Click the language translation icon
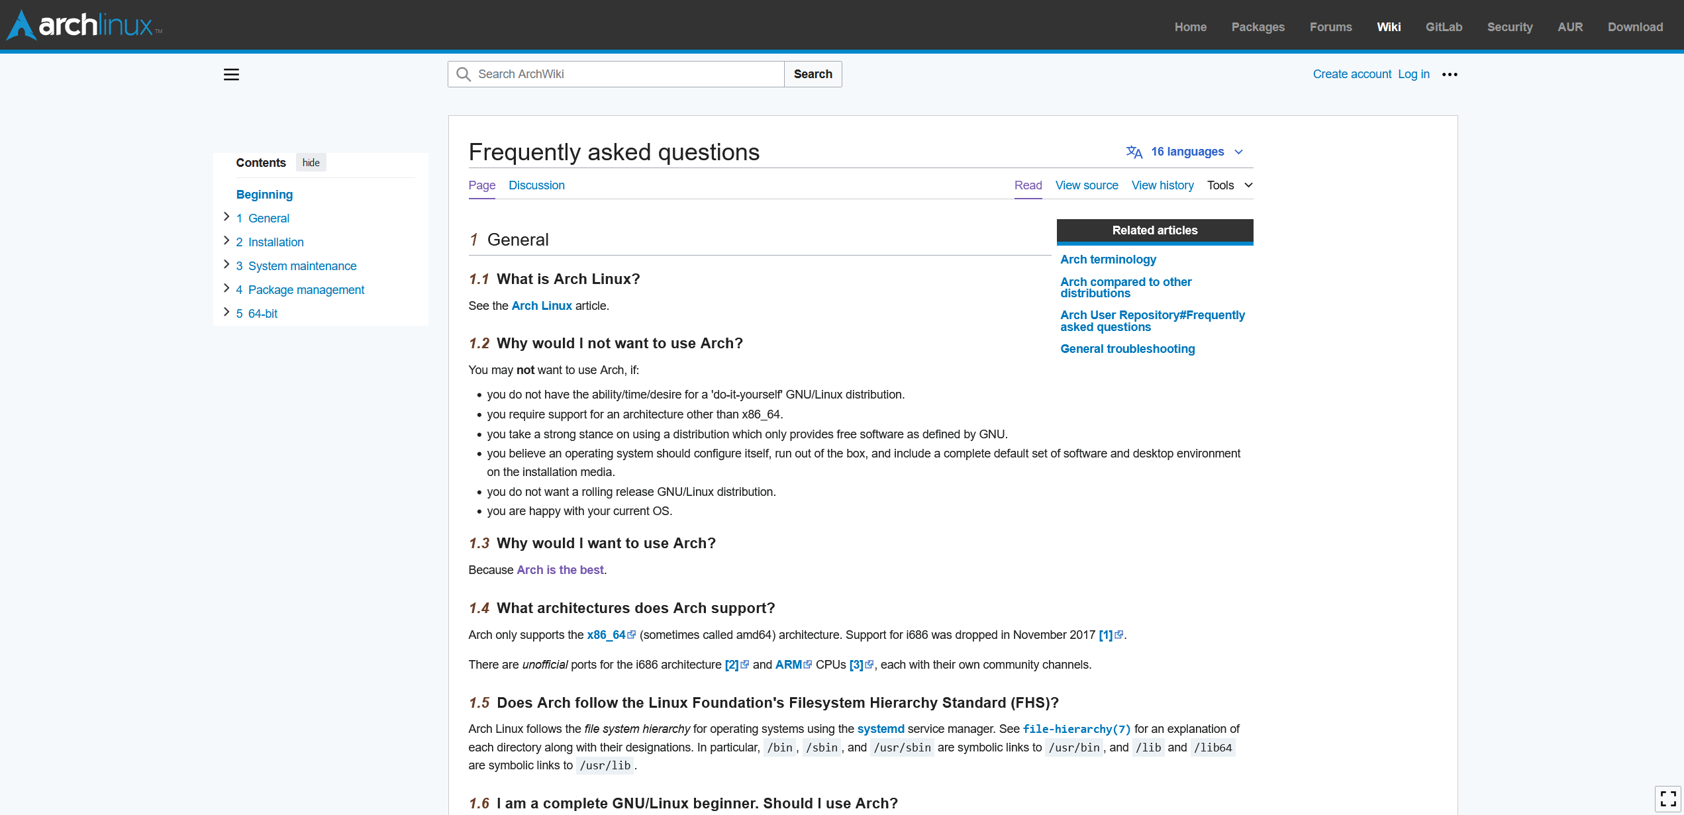Viewport: 1684px width, 815px height. (x=1134, y=152)
